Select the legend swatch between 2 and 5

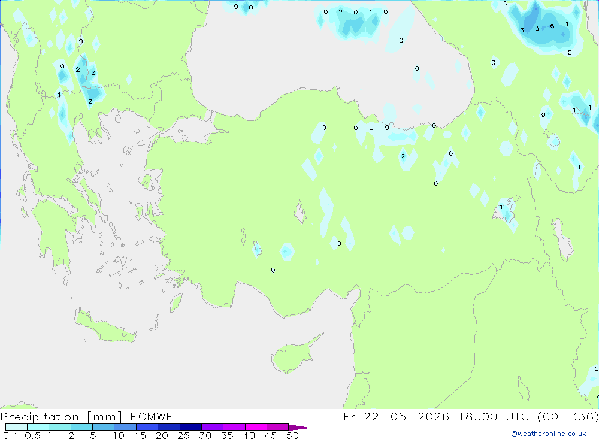pyautogui.click(x=81, y=427)
